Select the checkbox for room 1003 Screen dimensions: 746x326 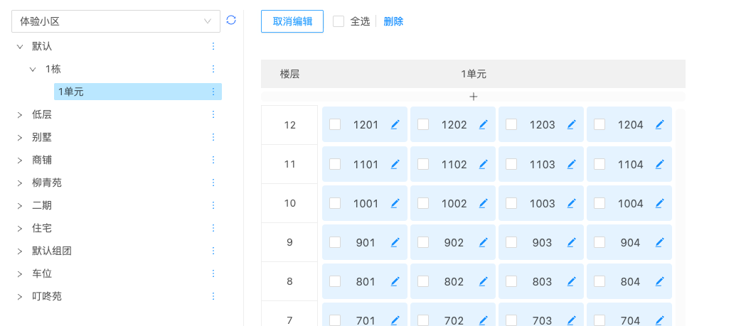pyautogui.click(x=511, y=203)
